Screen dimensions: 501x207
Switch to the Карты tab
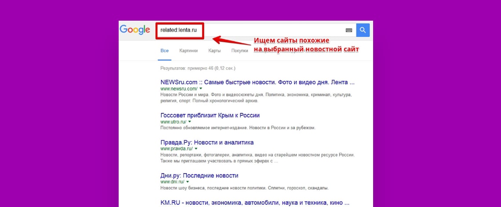214,51
